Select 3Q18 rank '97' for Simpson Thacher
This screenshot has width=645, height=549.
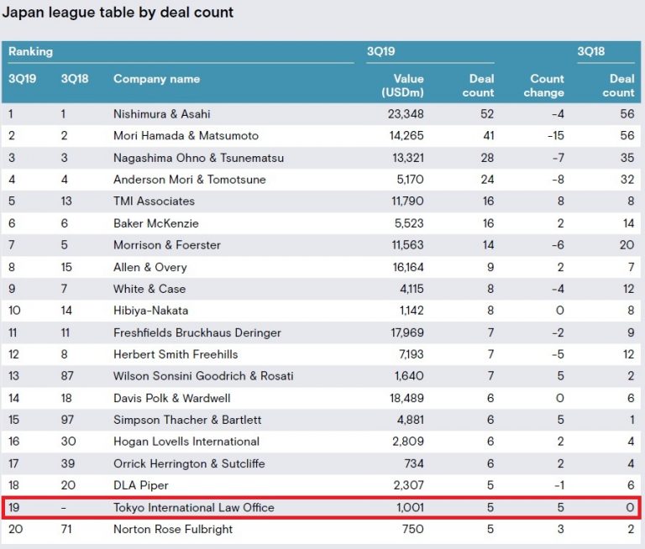pos(67,420)
